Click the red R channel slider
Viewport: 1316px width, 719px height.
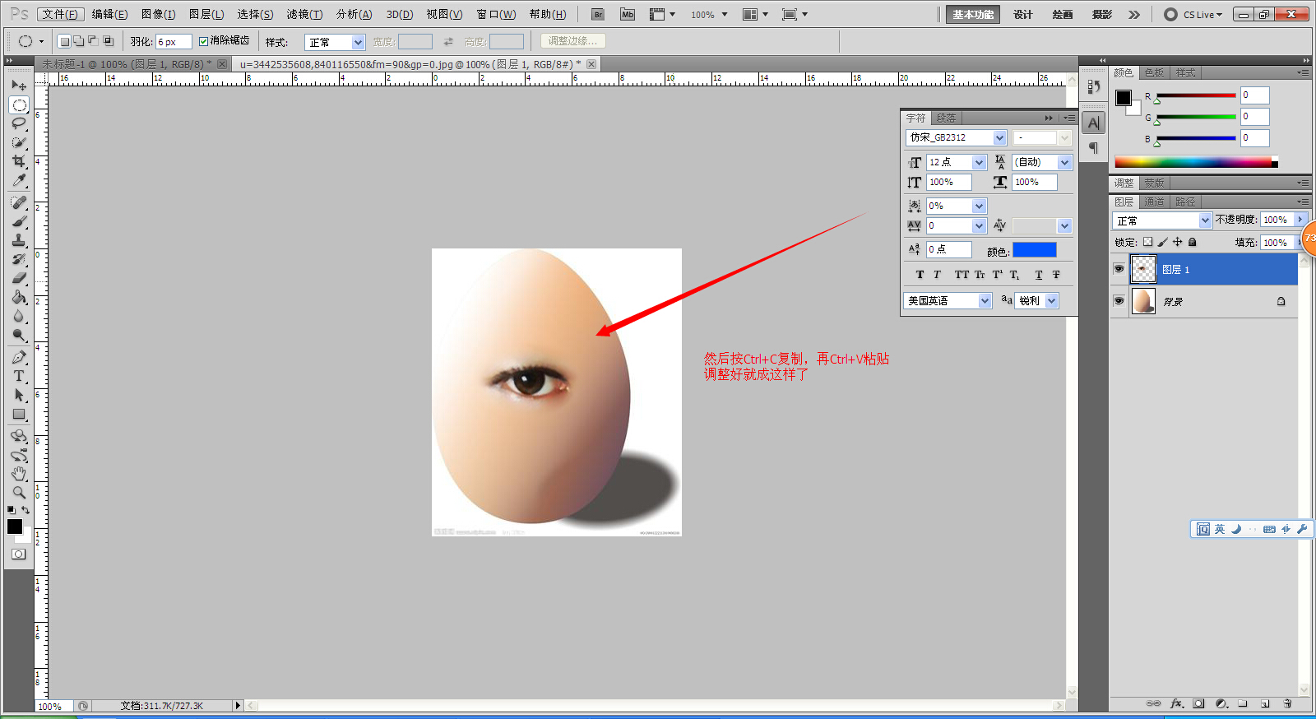[1197, 95]
